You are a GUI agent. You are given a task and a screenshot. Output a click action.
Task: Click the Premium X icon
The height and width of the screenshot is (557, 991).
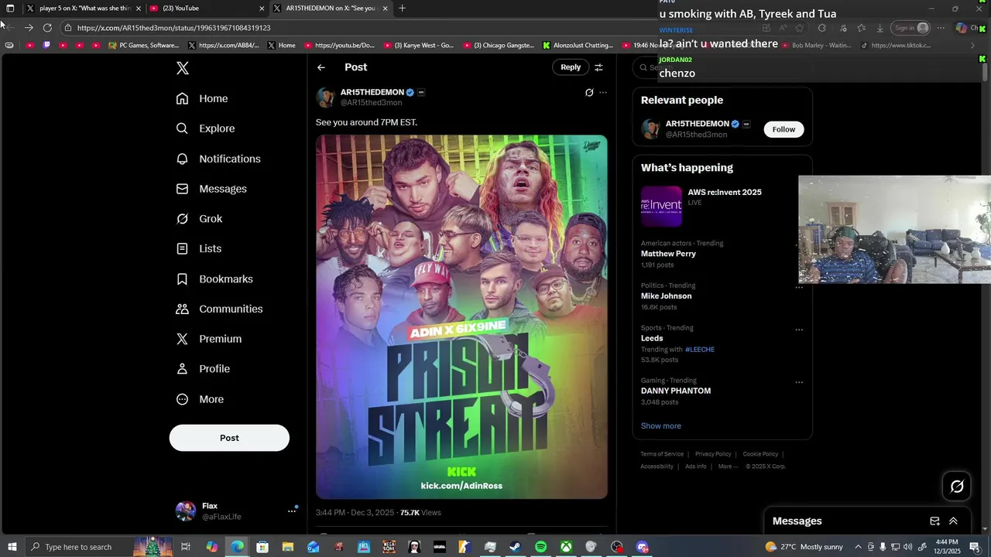click(x=182, y=339)
